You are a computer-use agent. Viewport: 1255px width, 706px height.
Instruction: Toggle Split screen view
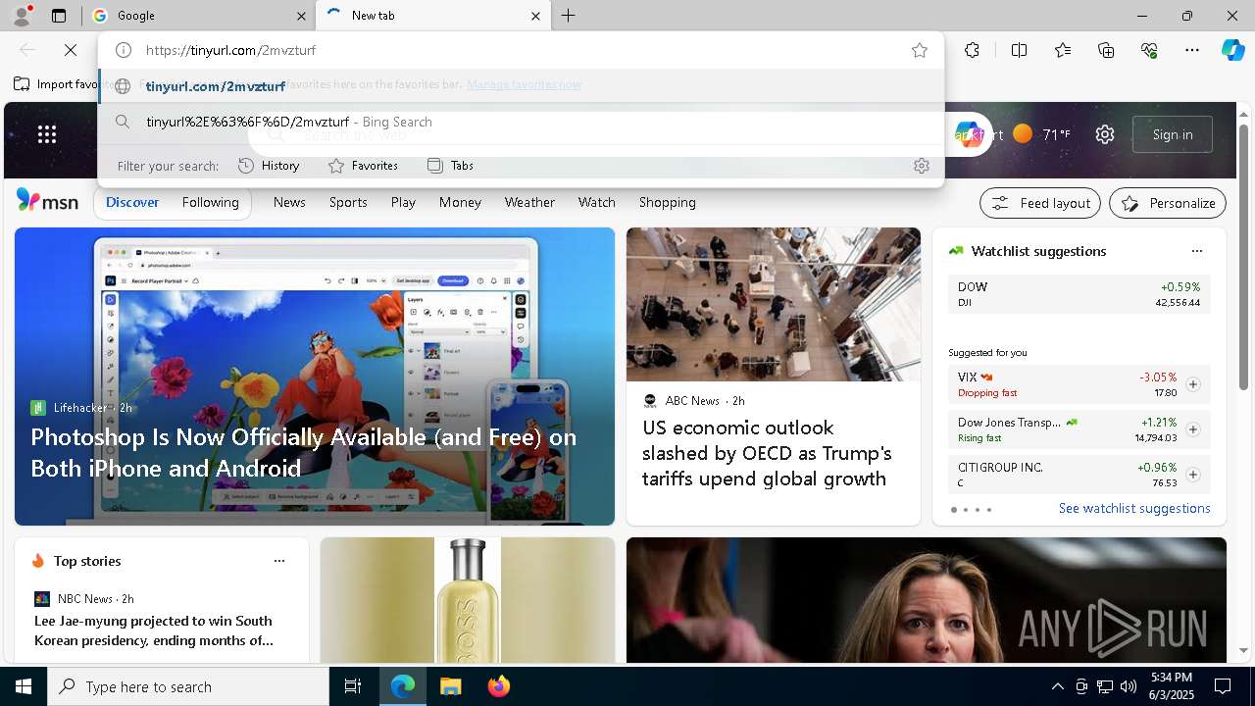tap(1019, 50)
